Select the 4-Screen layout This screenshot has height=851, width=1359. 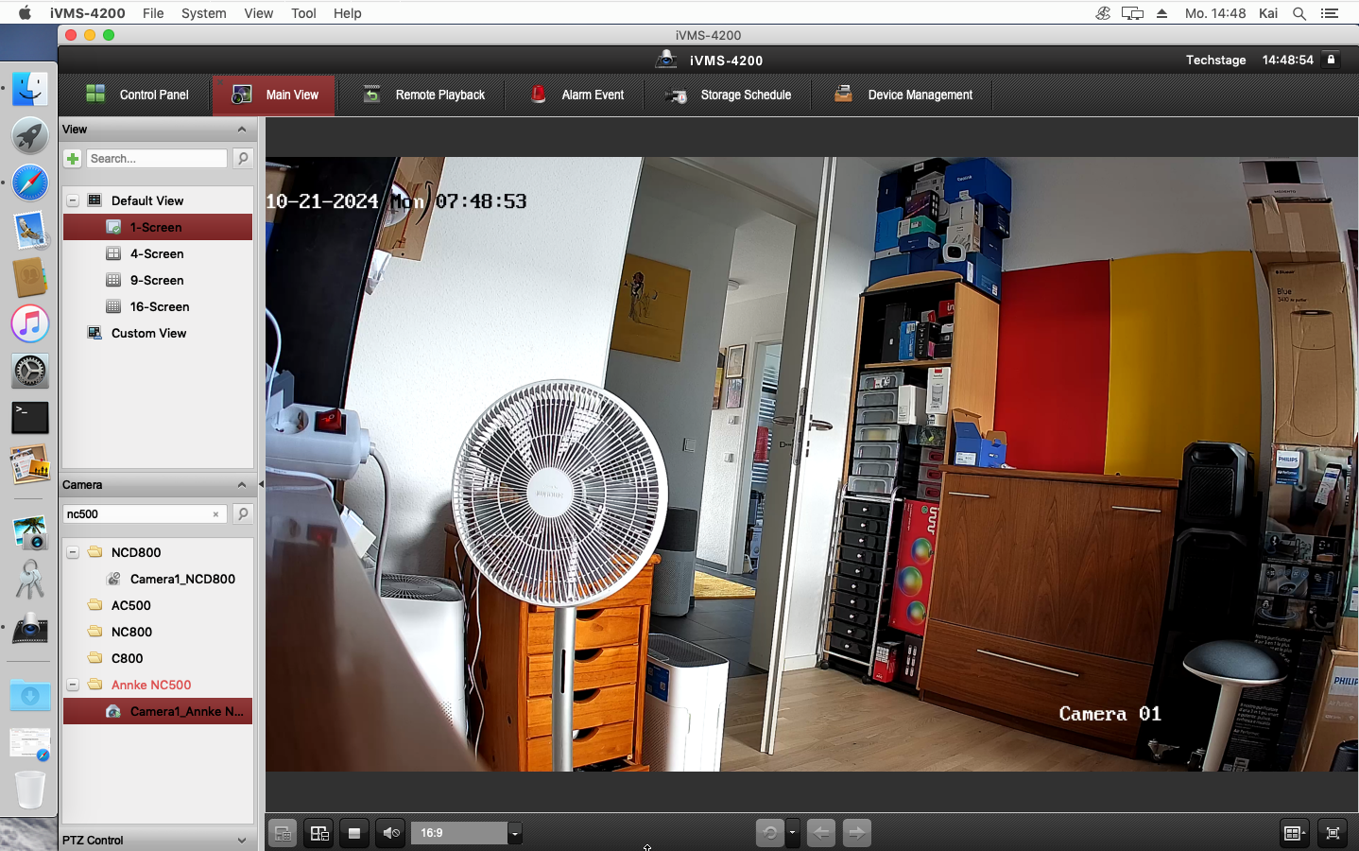click(157, 253)
